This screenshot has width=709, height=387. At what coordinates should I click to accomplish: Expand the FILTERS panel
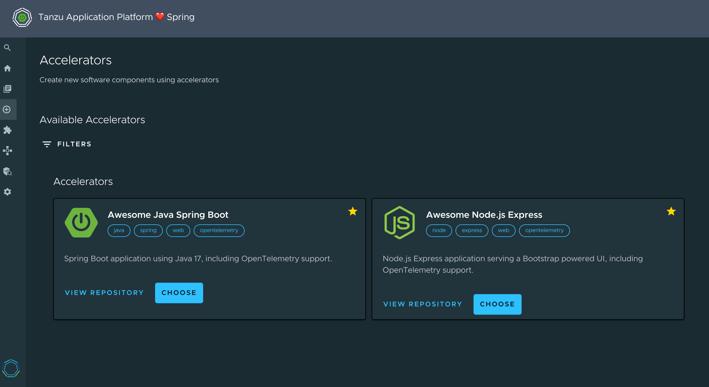[x=67, y=144]
